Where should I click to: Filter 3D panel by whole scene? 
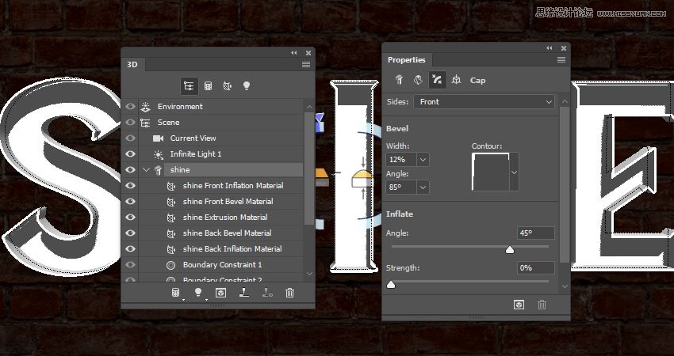(190, 85)
